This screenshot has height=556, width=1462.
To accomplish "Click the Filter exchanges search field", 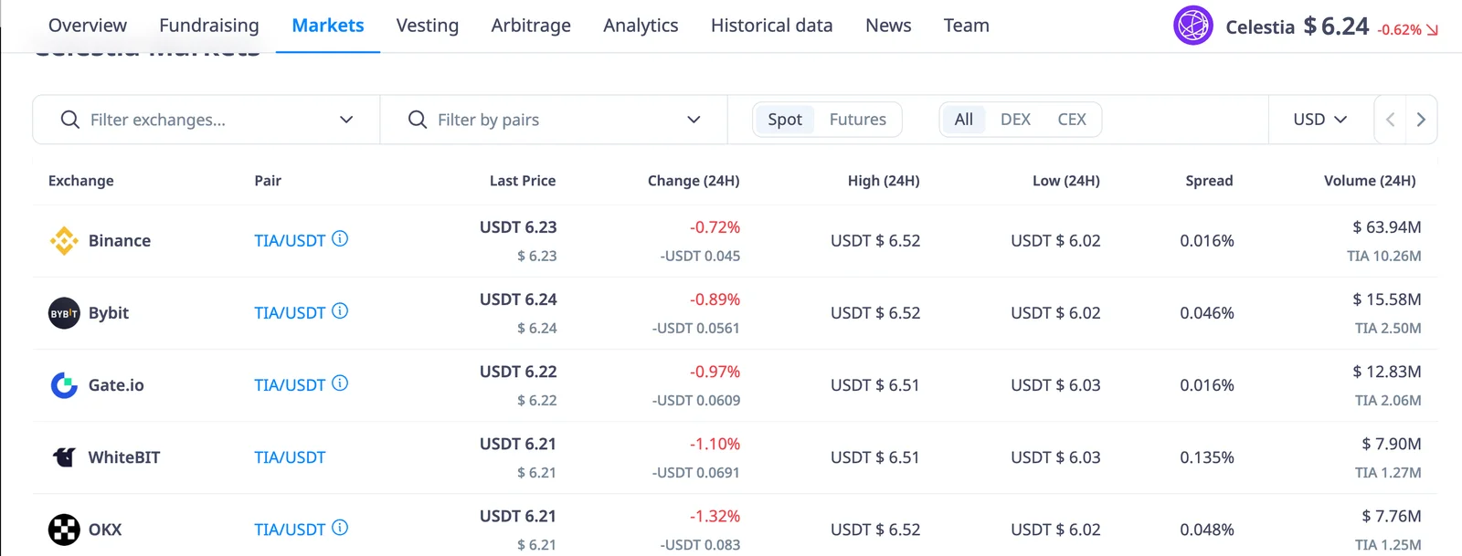I will point(207,120).
